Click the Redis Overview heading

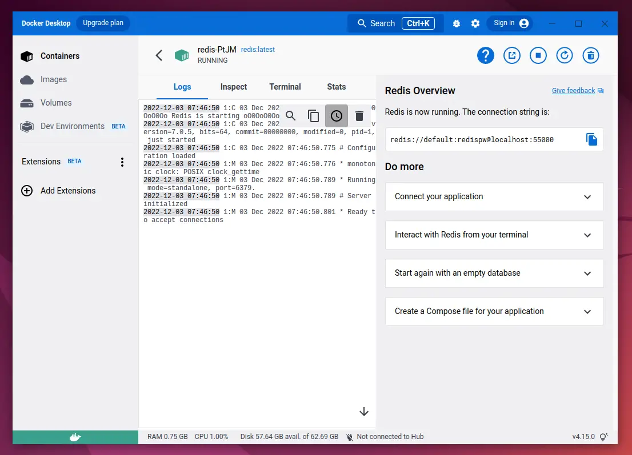(x=419, y=91)
